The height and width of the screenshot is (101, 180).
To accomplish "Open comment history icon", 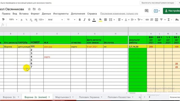I will tap(147, 11).
